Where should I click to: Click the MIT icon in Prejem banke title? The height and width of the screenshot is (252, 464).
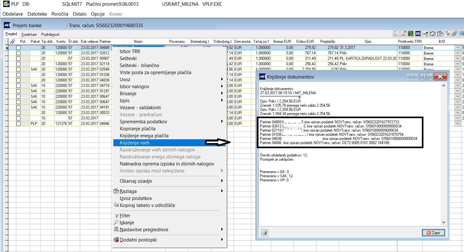click(7, 25)
